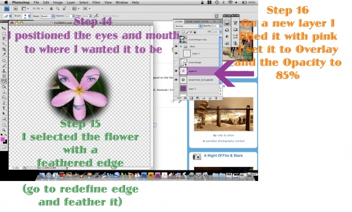352x212 pixels.
Task: Show the sourceimage layer
Action: coord(176,62)
